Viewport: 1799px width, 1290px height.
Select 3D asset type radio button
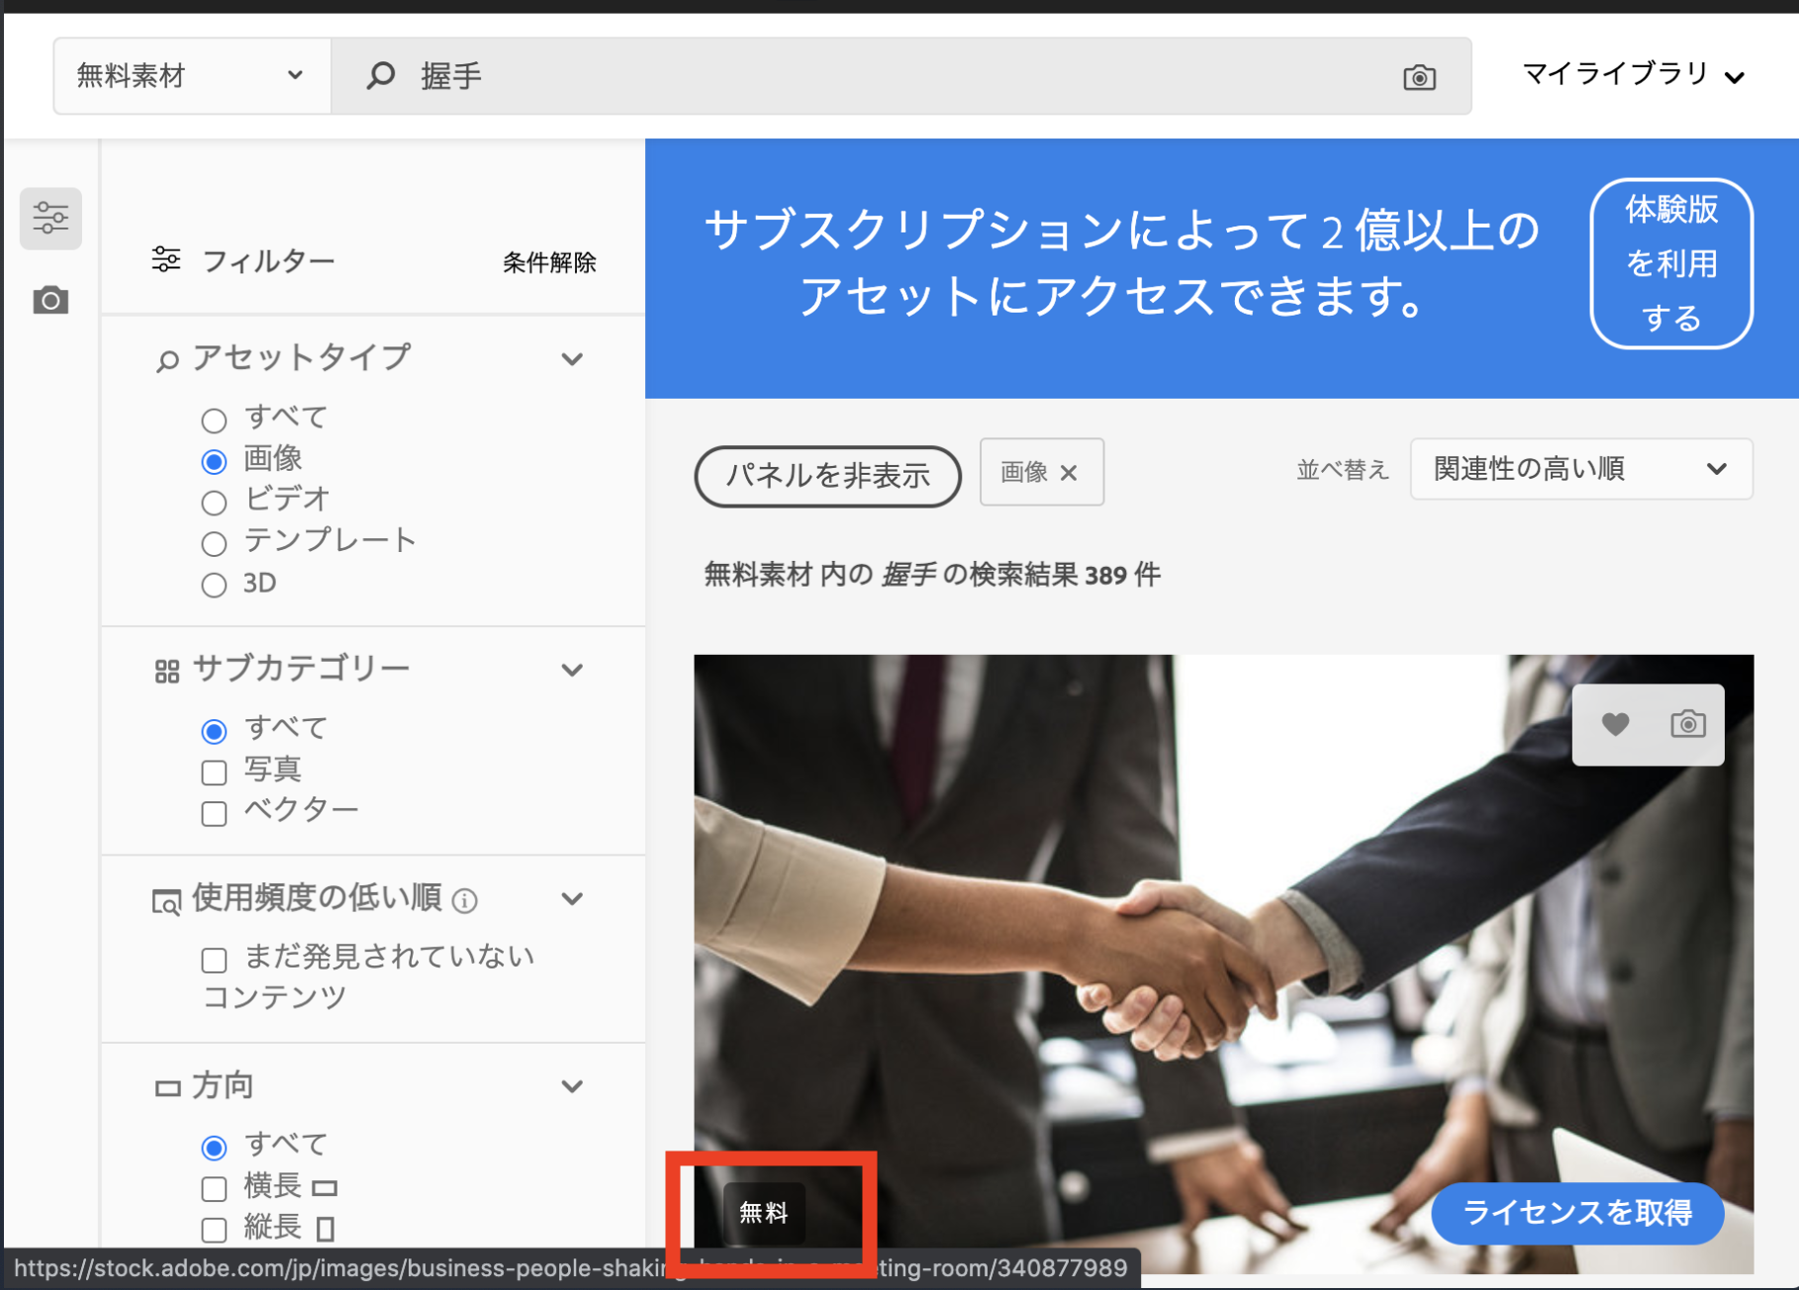(x=214, y=585)
